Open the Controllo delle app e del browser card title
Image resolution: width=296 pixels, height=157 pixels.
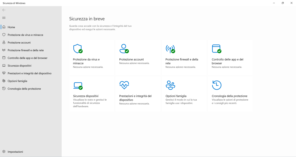[x=227, y=61]
